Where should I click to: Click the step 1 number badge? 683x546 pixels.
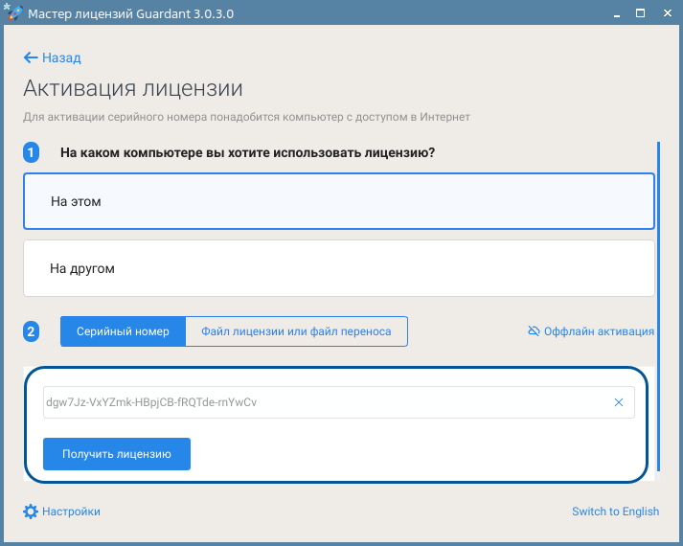[32, 152]
